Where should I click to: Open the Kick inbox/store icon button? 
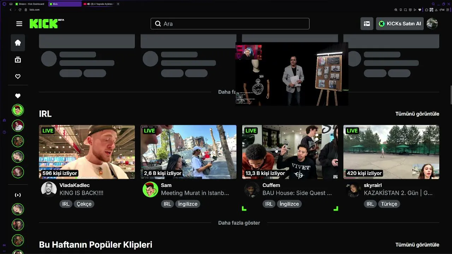coord(367,24)
